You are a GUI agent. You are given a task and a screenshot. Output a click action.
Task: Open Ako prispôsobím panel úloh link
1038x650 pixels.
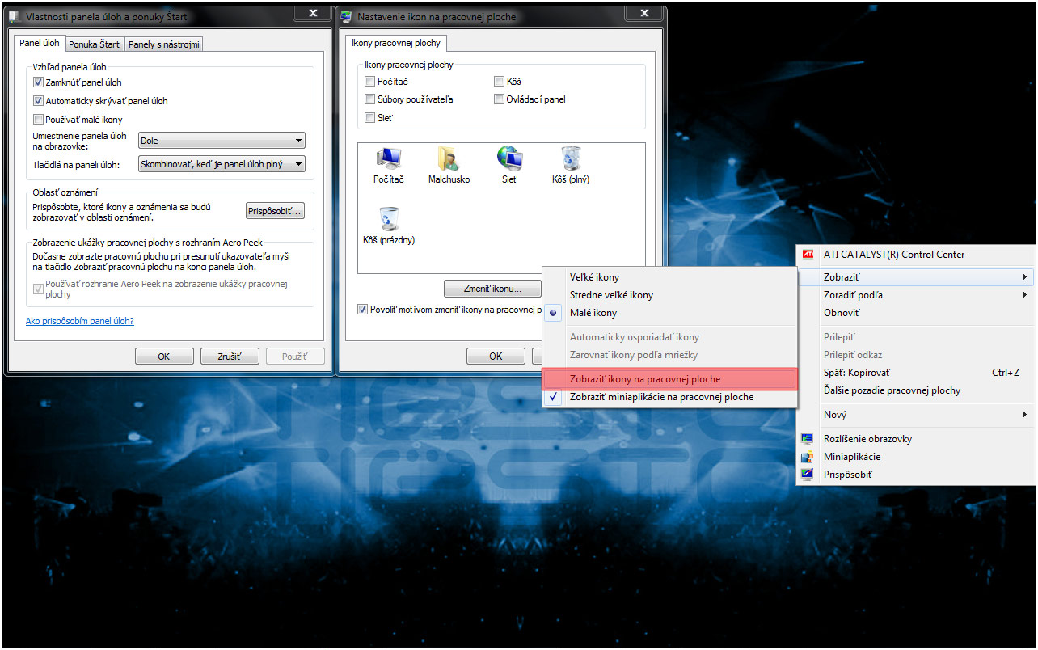(x=80, y=321)
